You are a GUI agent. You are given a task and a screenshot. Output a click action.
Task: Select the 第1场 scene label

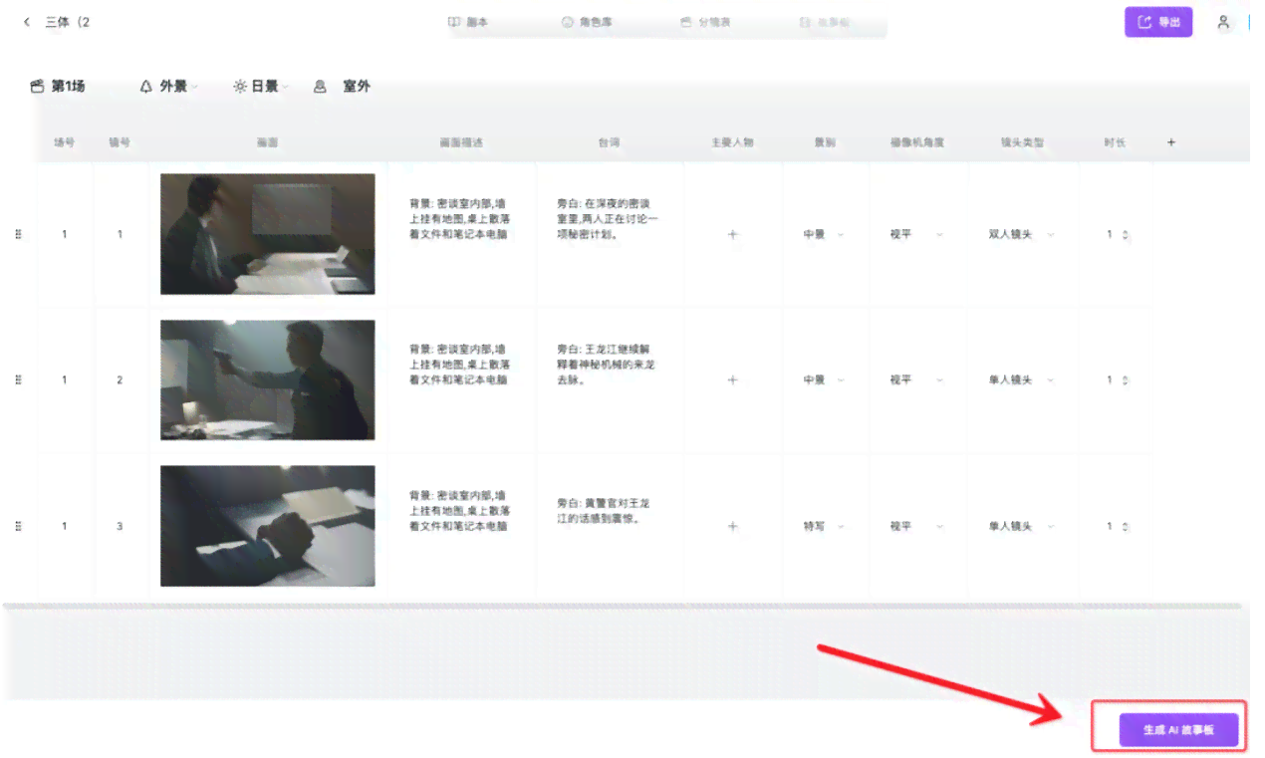pos(58,87)
